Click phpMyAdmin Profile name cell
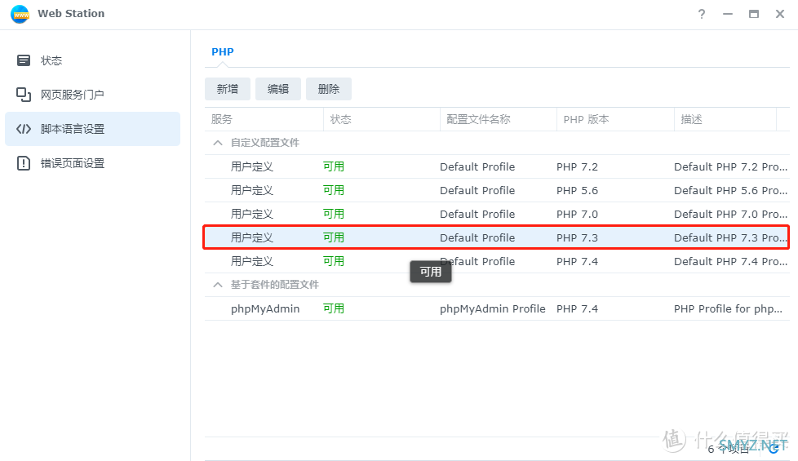The height and width of the screenshot is (461, 798). click(493, 309)
